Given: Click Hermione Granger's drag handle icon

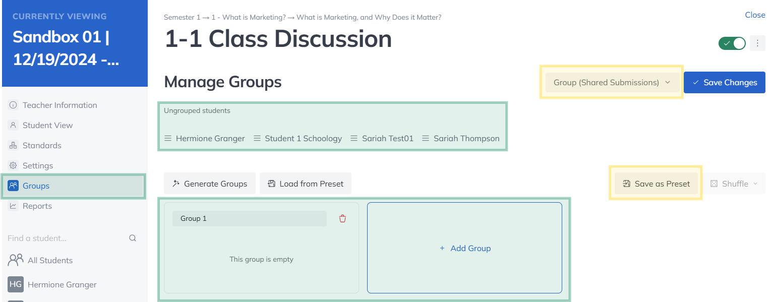Looking at the screenshot, I should (x=168, y=138).
